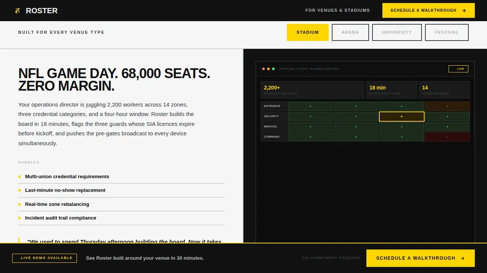The width and height of the screenshot is (487, 273).
Task: Click highlighted yellow cell in Security row
Action: coord(402,116)
